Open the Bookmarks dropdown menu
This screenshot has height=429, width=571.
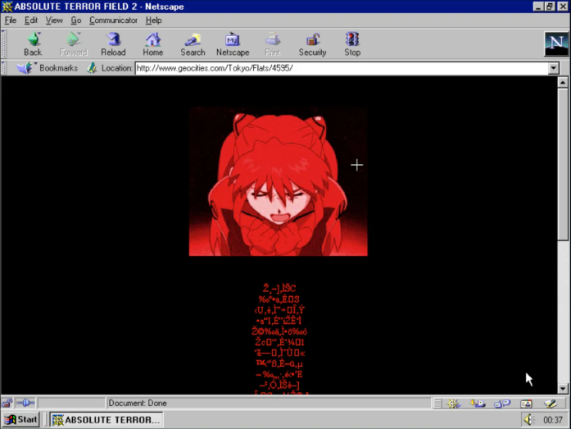pos(49,68)
